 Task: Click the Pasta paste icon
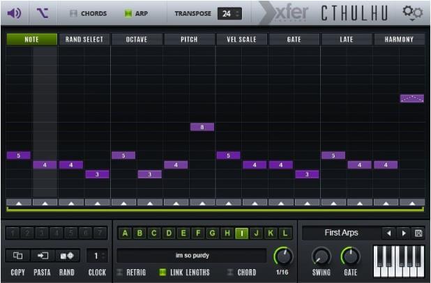[43, 256]
